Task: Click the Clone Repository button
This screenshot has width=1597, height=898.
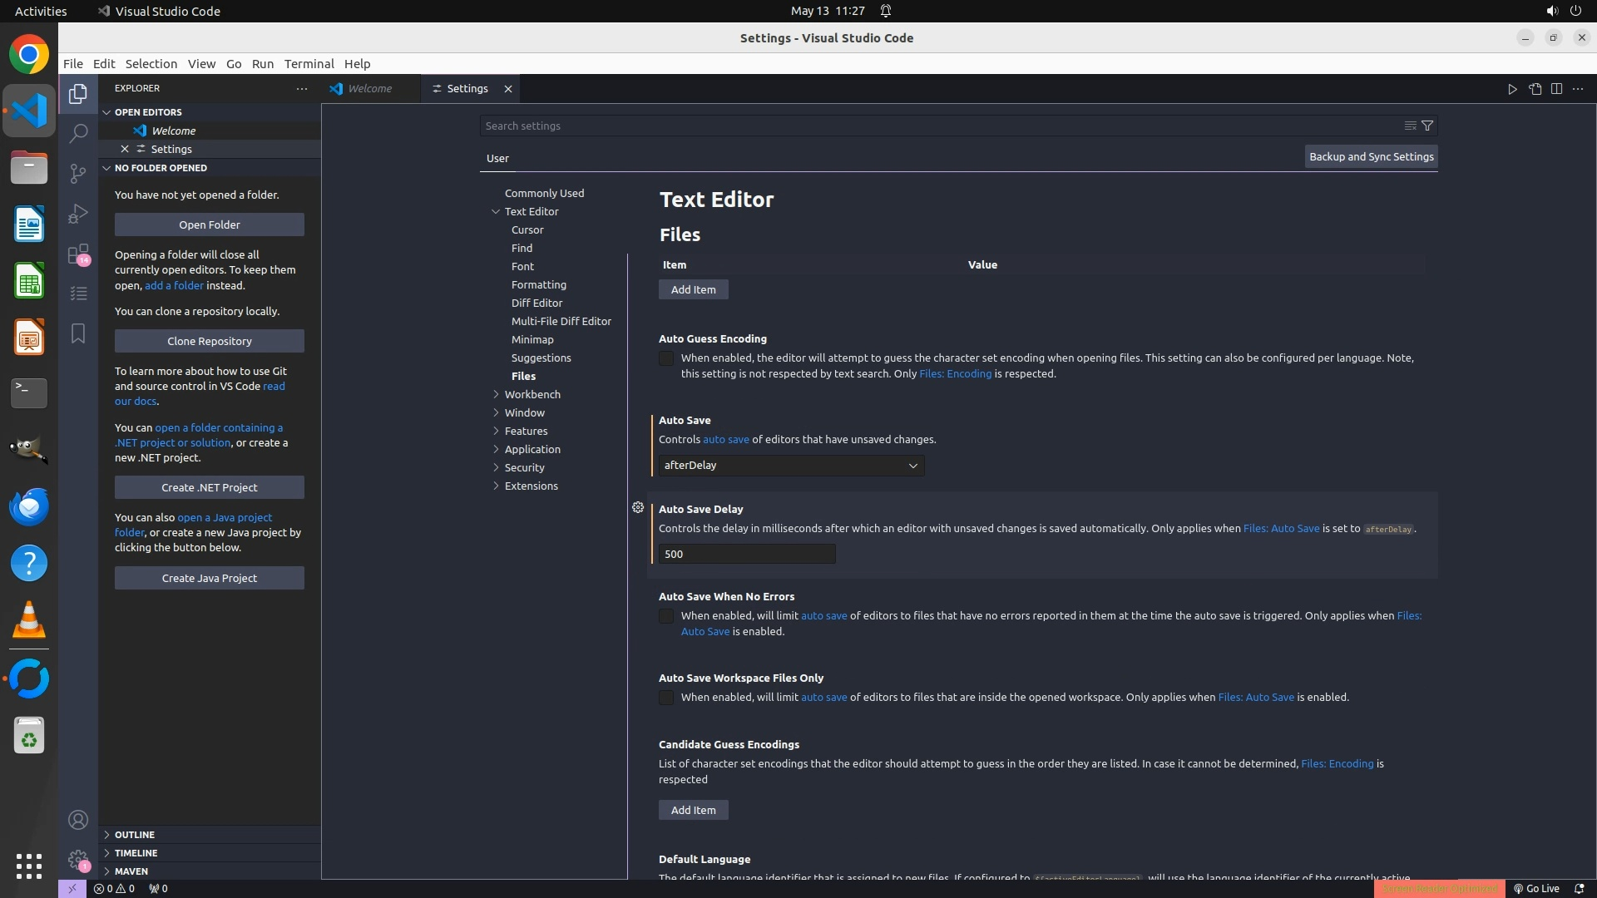Action: pyautogui.click(x=209, y=341)
